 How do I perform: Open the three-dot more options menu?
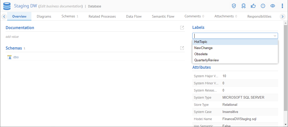[x=282, y=6]
